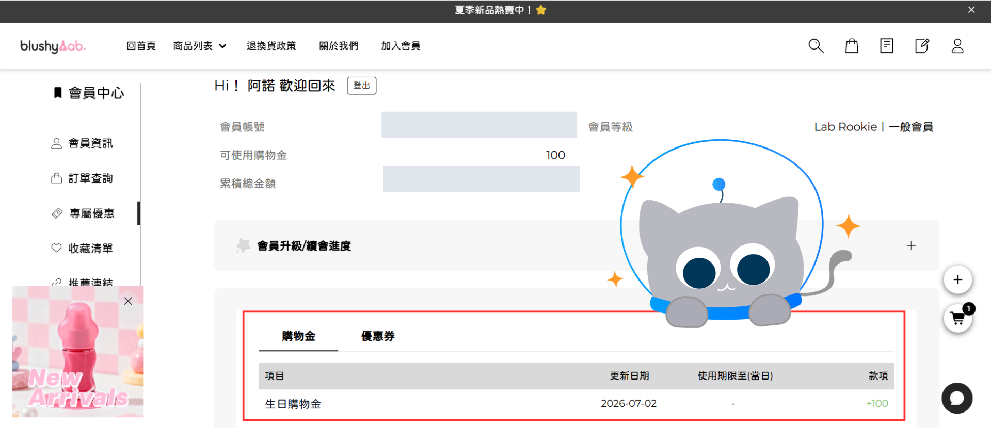Click the 可使用購物金 value 100
The image size is (991, 428).
[x=555, y=155]
